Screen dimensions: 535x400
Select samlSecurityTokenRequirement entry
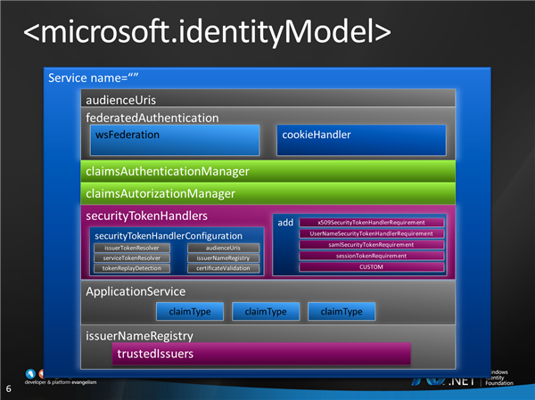[x=372, y=245]
